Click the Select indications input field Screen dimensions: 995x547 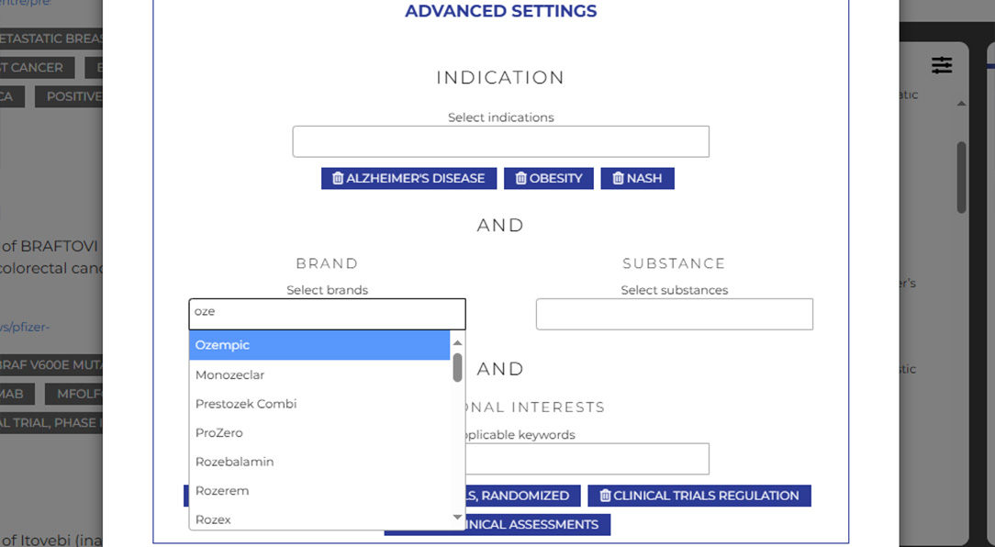click(500, 141)
